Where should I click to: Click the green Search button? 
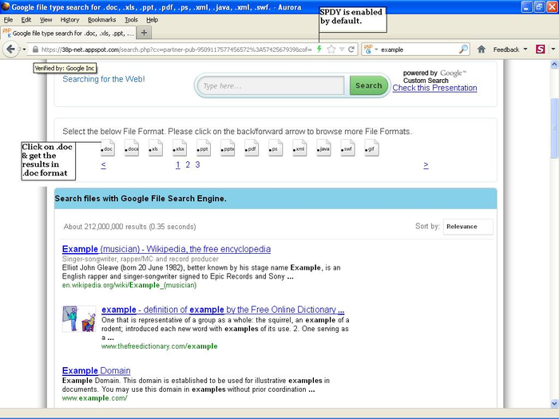(369, 85)
